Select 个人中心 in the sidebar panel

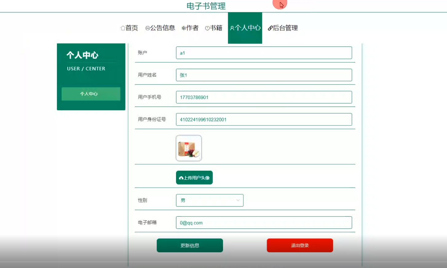(x=91, y=94)
